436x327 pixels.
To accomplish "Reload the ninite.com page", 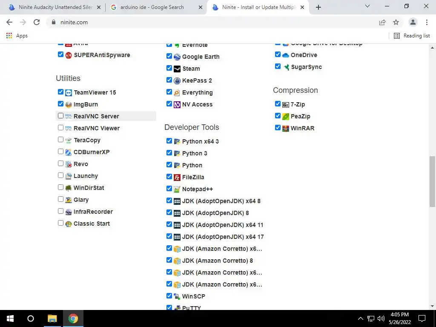I will tap(37, 22).
